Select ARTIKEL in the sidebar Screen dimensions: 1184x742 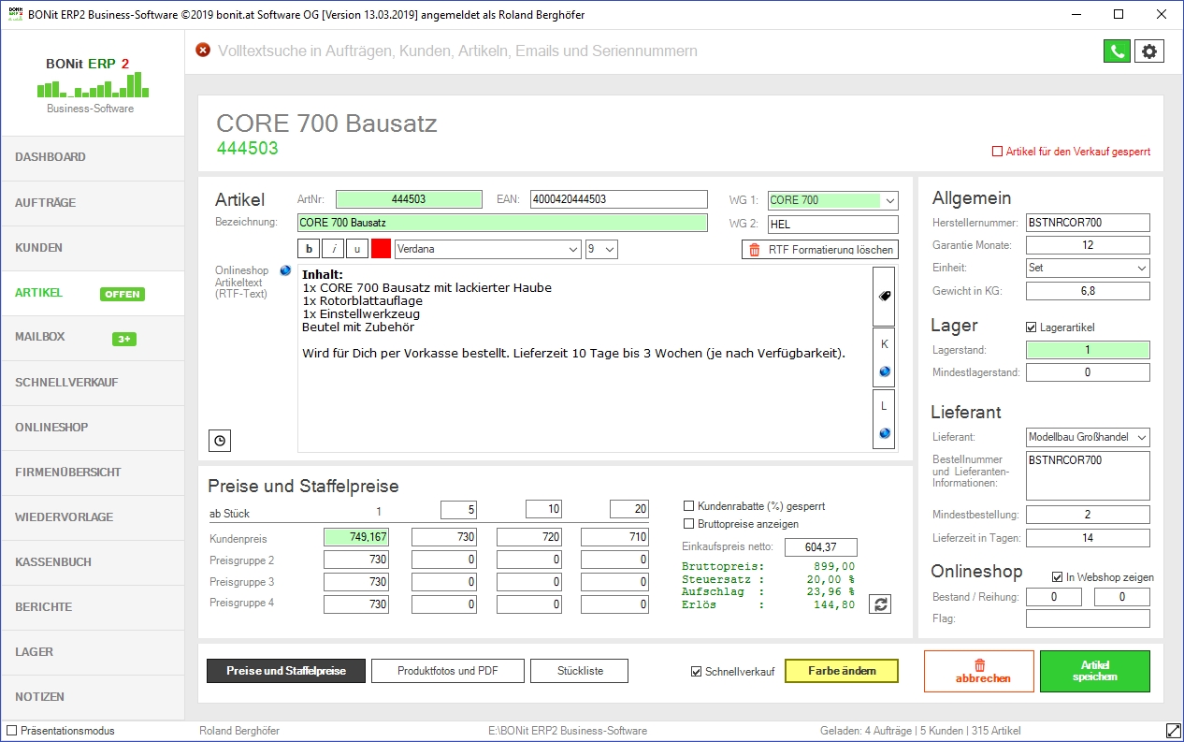pyautogui.click(x=92, y=293)
